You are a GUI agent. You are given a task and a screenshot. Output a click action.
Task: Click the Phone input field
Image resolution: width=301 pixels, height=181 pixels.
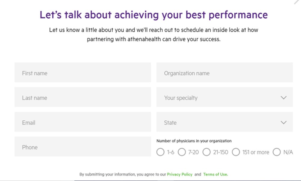coord(83,147)
